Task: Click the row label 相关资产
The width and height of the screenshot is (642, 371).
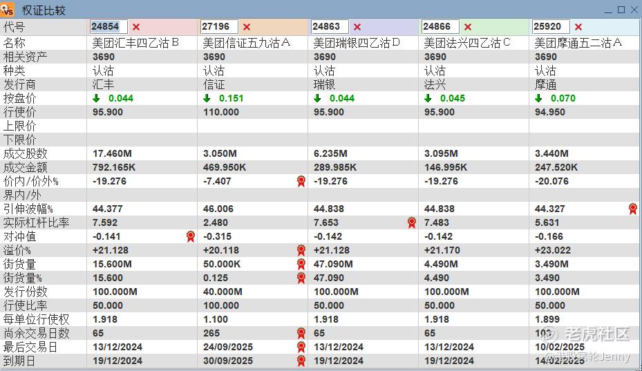Action: 26,57
